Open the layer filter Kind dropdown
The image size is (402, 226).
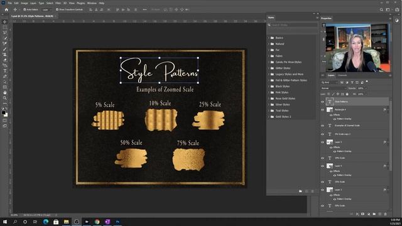coord(329,82)
